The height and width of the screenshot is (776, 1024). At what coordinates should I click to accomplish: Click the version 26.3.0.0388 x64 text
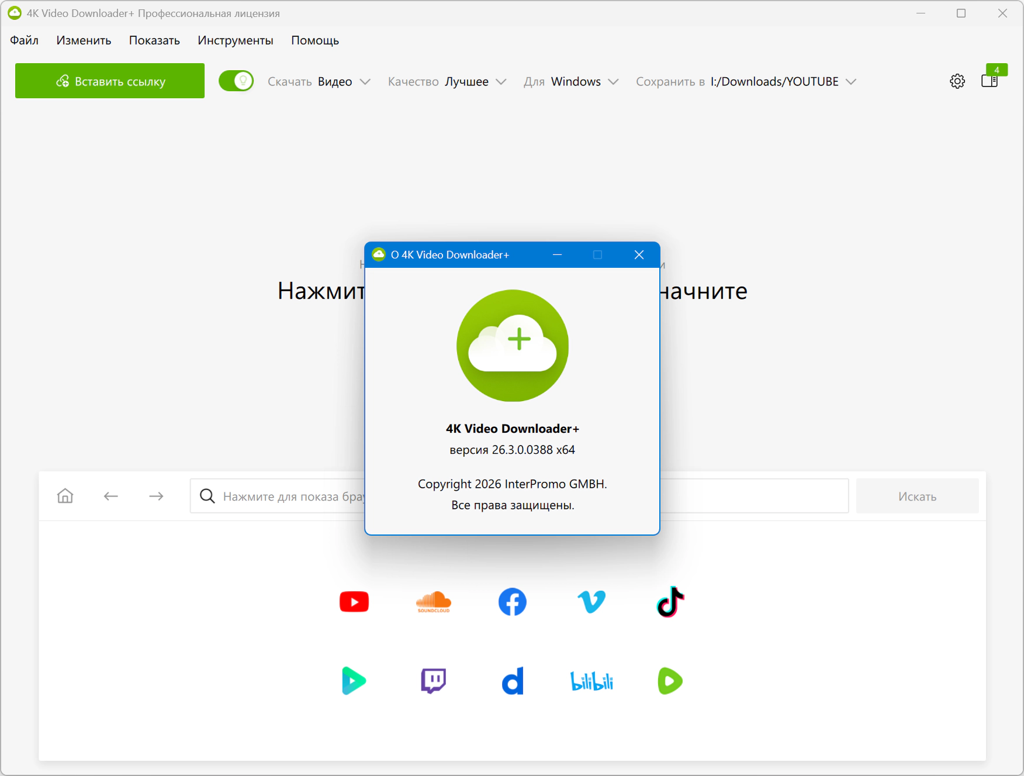point(513,450)
